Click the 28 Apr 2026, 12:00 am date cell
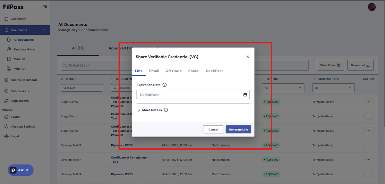The image size is (385, 184). pos(176,145)
